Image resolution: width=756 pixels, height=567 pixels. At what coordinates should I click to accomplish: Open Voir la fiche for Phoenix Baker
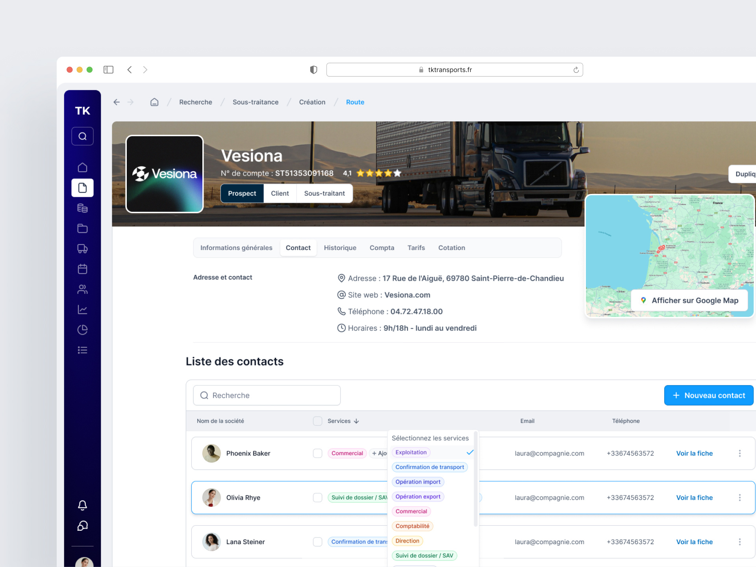694,453
